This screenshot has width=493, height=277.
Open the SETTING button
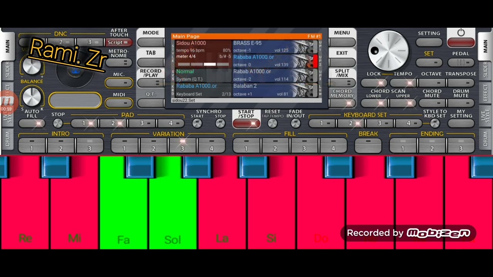(429, 42)
